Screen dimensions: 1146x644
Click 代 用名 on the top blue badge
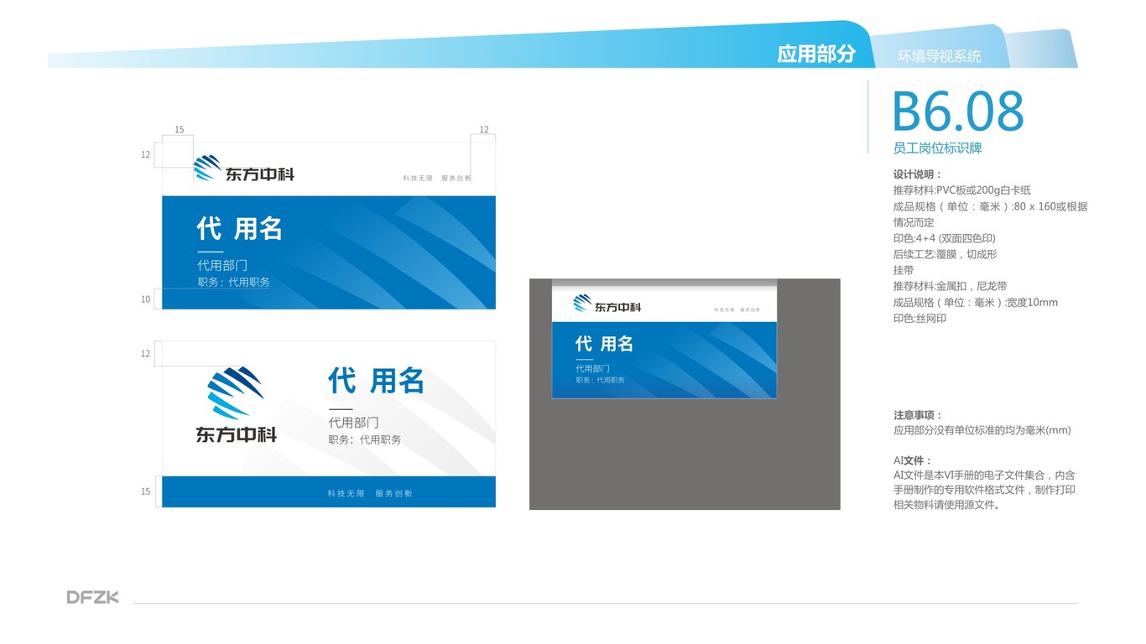coord(239,228)
